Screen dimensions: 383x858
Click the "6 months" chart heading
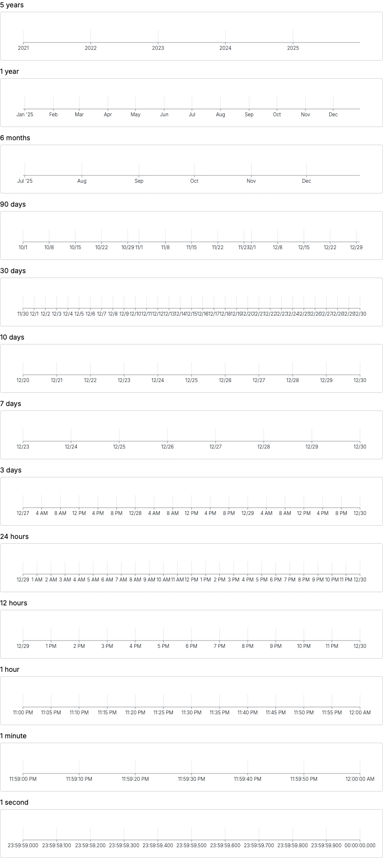(15, 138)
